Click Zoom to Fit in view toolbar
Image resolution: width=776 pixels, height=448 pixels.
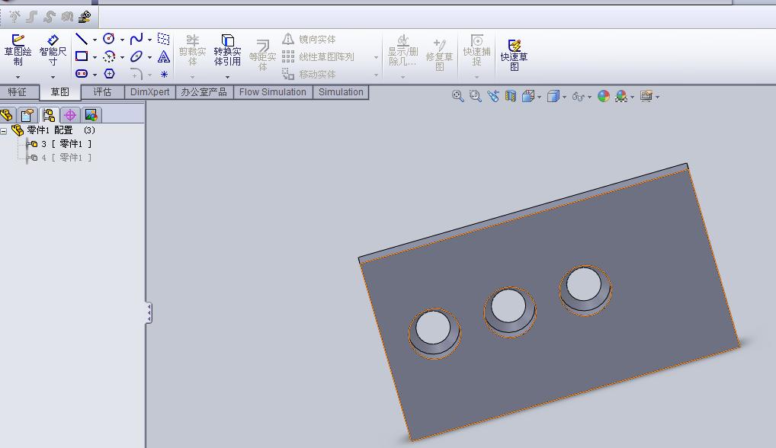pyautogui.click(x=458, y=96)
